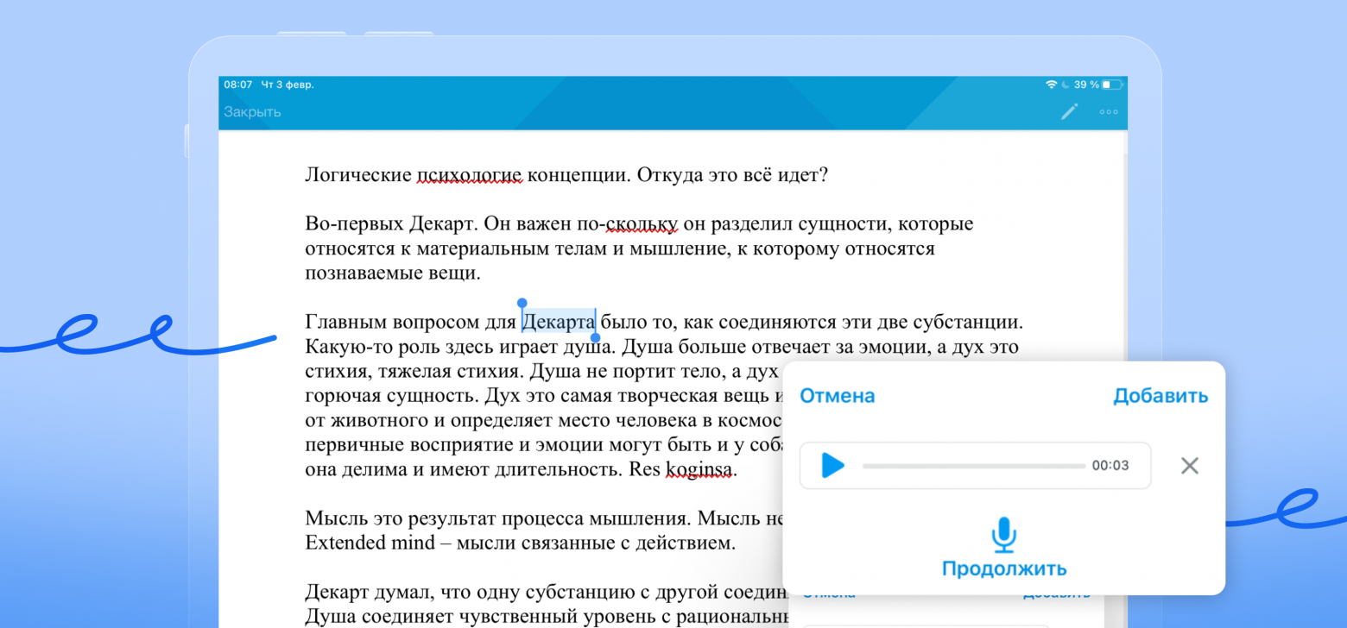The height and width of the screenshot is (628, 1347).
Task: Tap the left text selection handle
Action: (x=522, y=304)
